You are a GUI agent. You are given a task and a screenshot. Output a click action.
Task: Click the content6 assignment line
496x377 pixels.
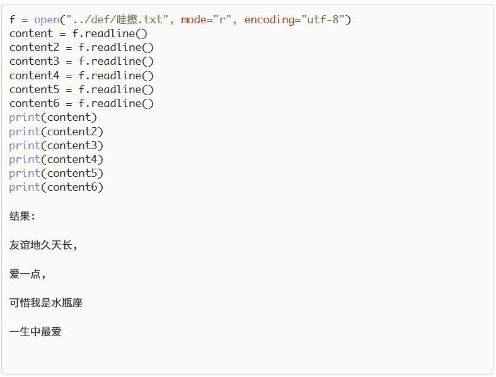pyautogui.click(x=81, y=103)
